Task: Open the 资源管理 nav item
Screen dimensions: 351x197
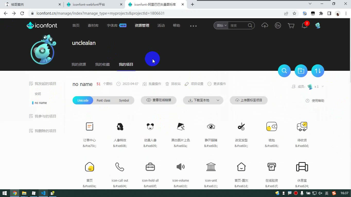Action: click(x=142, y=25)
